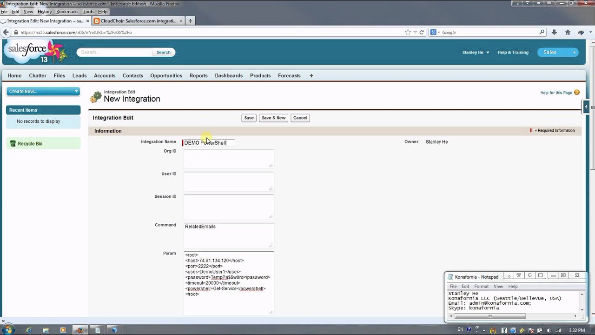Add a tab with the plus icon
This screenshot has height=335, width=595.
pos(311,75)
